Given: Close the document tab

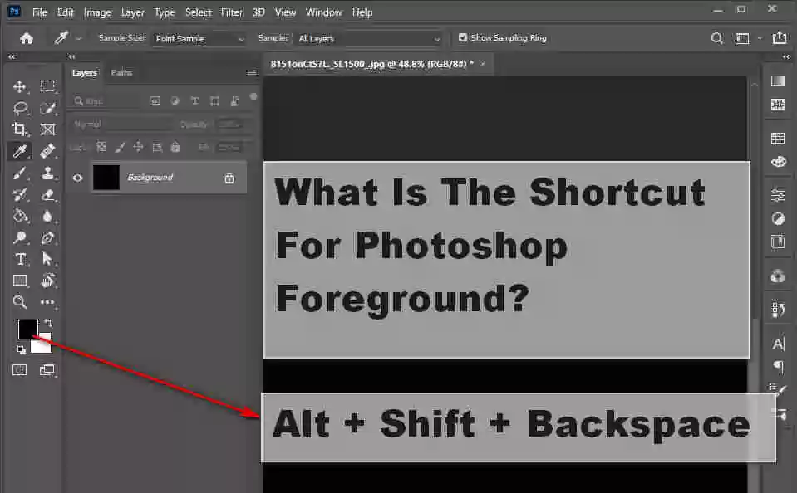Looking at the screenshot, I should click(x=483, y=64).
